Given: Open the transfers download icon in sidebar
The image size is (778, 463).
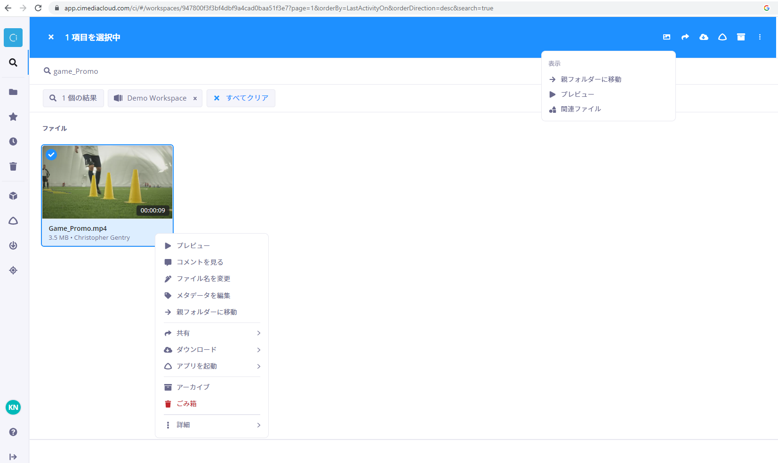Looking at the screenshot, I should 13,245.
